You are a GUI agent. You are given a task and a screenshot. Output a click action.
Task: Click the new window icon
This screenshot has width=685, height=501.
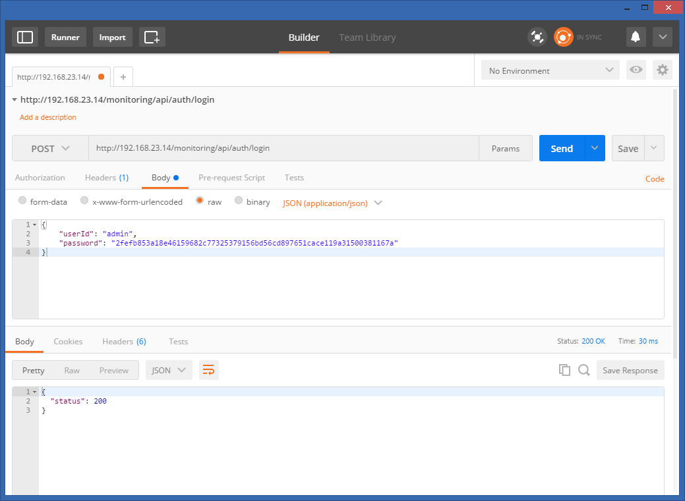point(152,37)
